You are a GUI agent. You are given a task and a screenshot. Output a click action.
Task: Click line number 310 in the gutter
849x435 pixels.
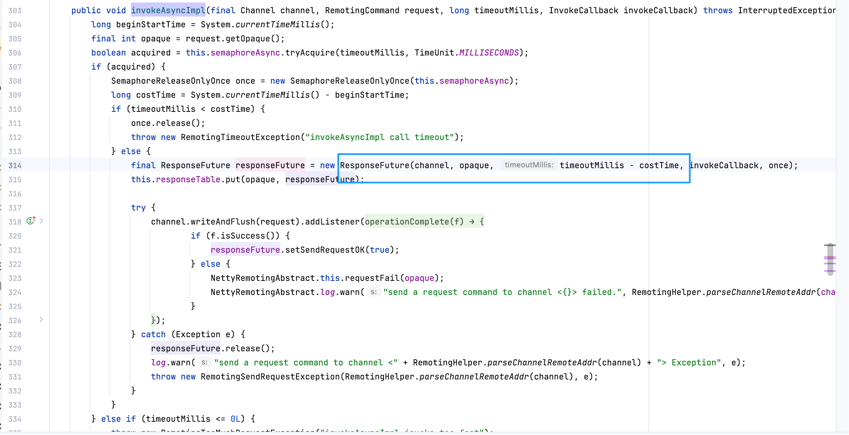tap(15, 109)
